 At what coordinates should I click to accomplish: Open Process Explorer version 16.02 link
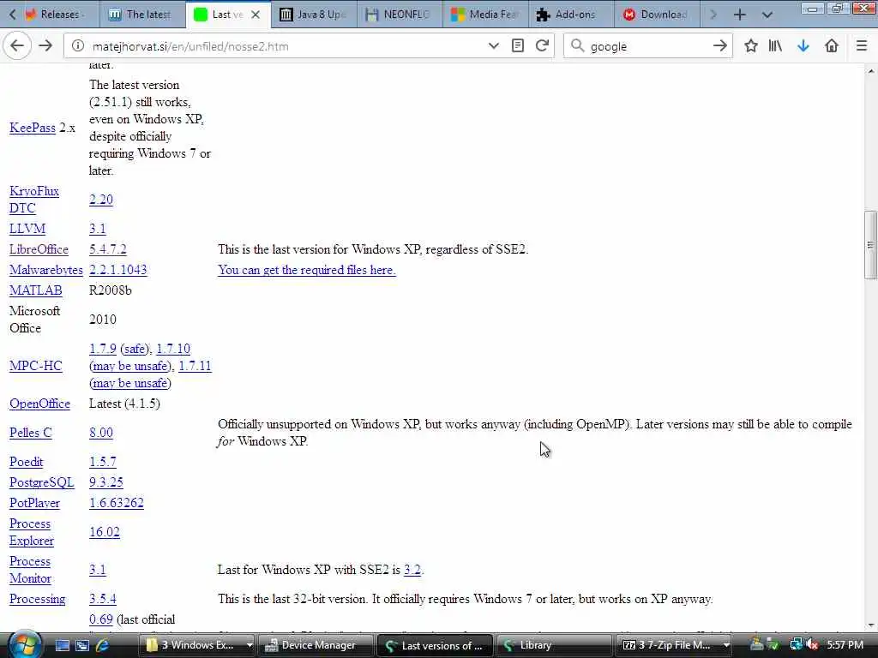(x=104, y=532)
